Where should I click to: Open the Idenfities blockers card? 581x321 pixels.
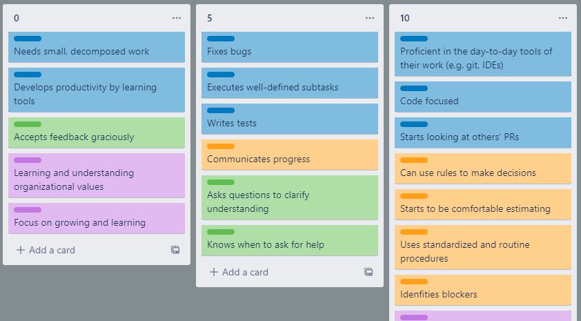[483, 290]
